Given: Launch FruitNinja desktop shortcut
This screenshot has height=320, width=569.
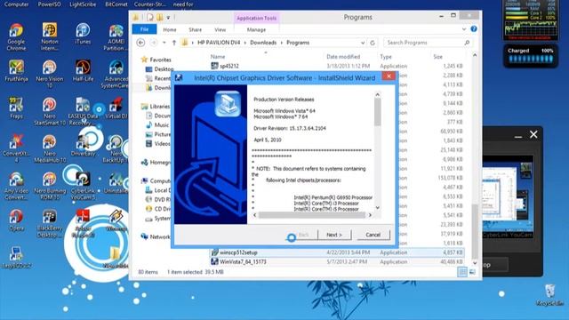Looking at the screenshot, I should [x=16, y=71].
